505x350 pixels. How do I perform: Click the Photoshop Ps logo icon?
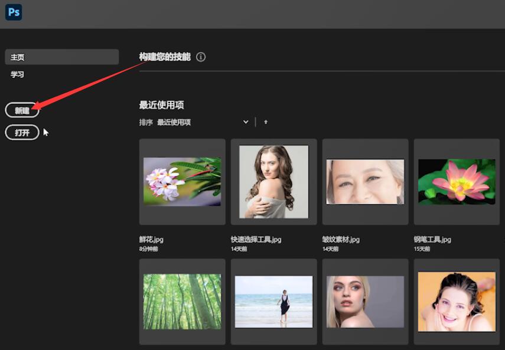(14, 12)
